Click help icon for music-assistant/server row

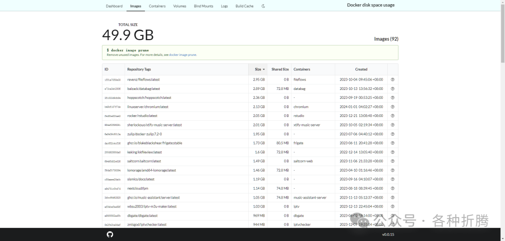coord(393,198)
